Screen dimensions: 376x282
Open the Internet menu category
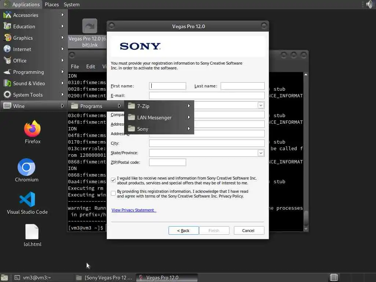(x=34, y=49)
